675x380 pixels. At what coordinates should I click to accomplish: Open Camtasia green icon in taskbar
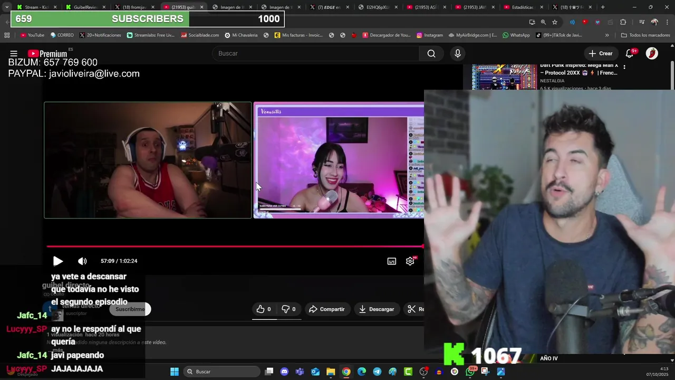(408, 372)
